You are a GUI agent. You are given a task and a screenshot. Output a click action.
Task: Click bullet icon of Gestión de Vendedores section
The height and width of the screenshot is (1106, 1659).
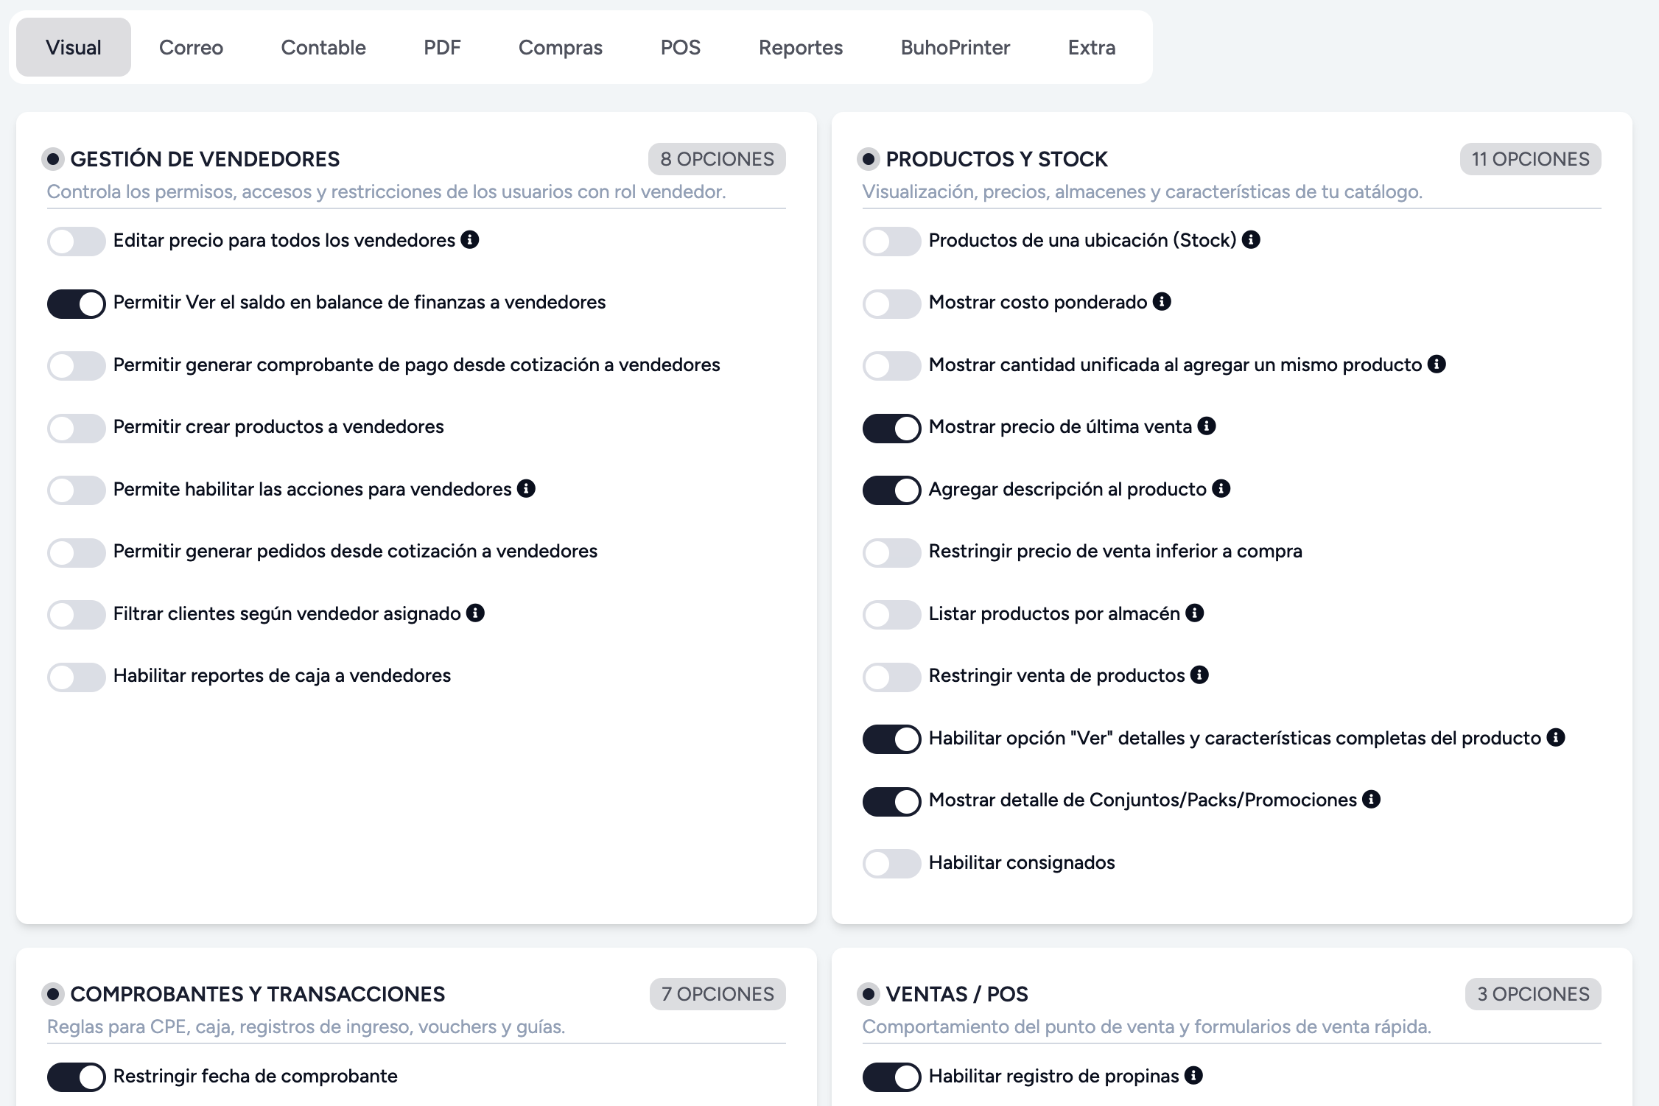tap(53, 159)
